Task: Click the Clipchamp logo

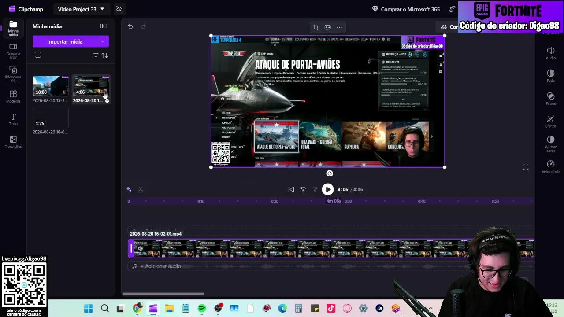Action: click(26, 9)
